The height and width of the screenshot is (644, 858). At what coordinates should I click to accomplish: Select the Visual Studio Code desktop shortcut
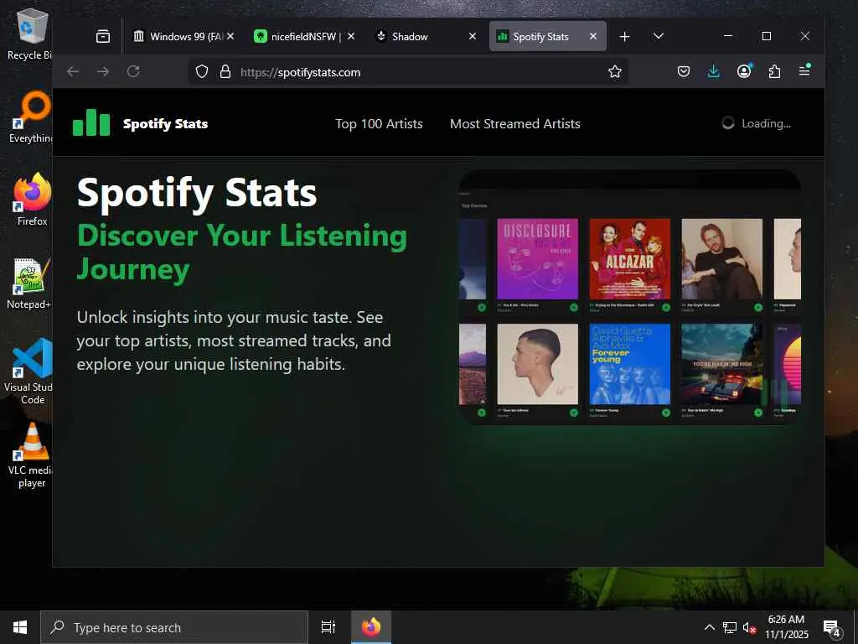(28, 371)
